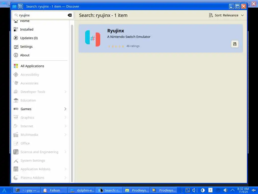Image resolution: width=258 pixels, height=194 pixels.
Task: Open the application launcher on taskbar
Action: pyautogui.click(x=4, y=190)
